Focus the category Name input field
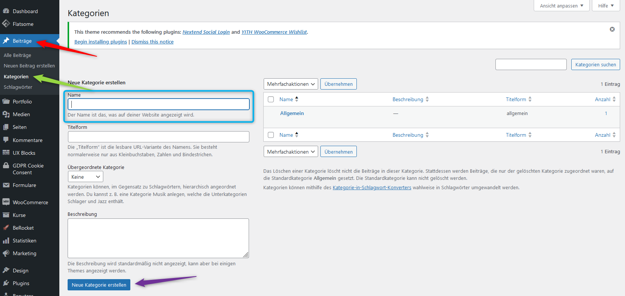The image size is (625, 296). [159, 104]
